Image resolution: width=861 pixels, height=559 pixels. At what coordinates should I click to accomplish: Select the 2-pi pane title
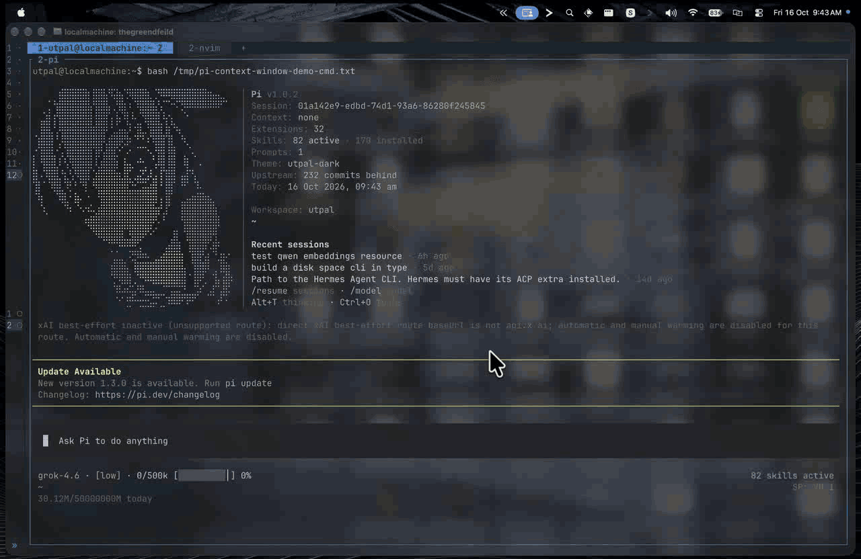[48, 60]
